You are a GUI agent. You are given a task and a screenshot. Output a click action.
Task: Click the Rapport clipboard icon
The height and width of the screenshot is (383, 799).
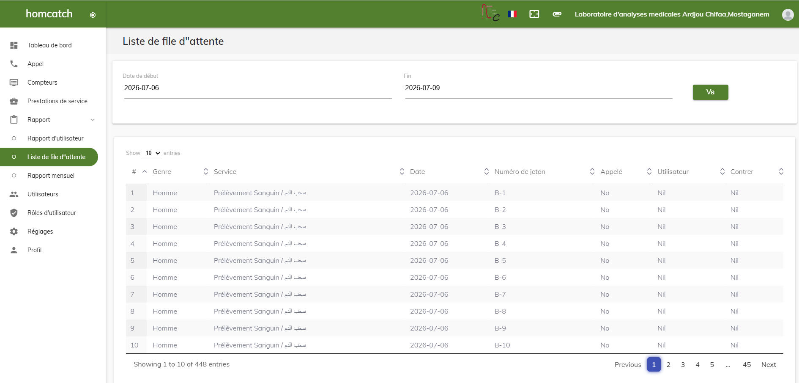[x=14, y=120]
